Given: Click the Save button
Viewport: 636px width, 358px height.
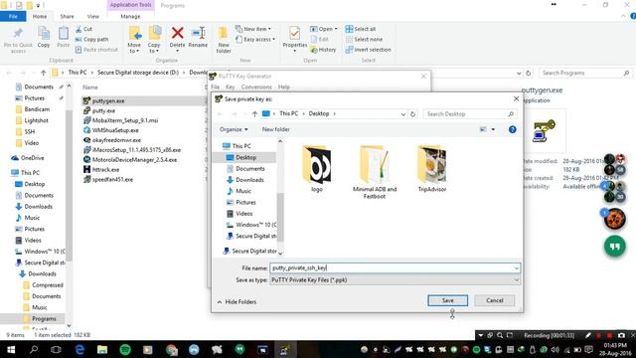Looking at the screenshot, I should pyautogui.click(x=448, y=300).
